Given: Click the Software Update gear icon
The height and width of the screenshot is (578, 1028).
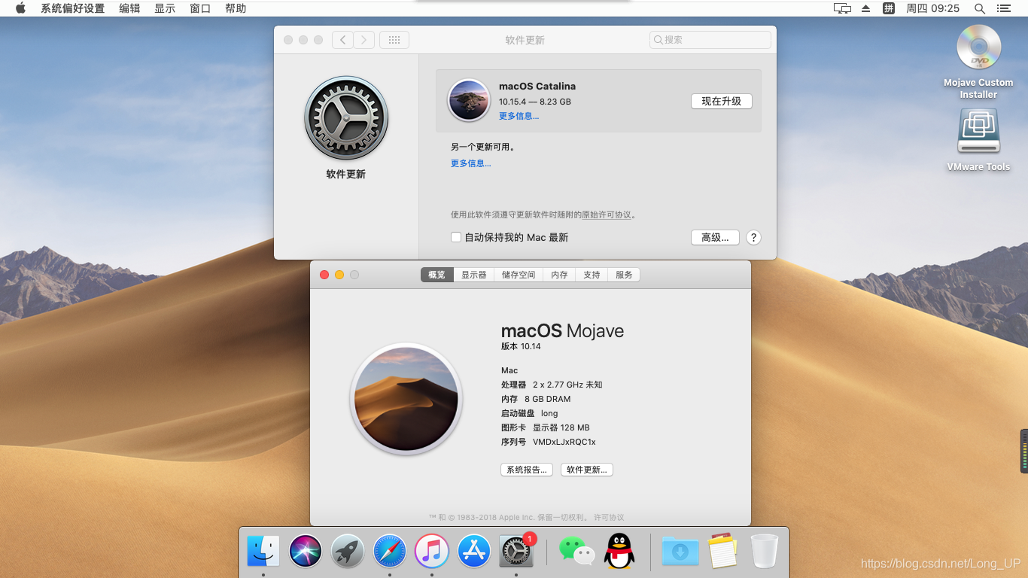Looking at the screenshot, I should (346, 118).
